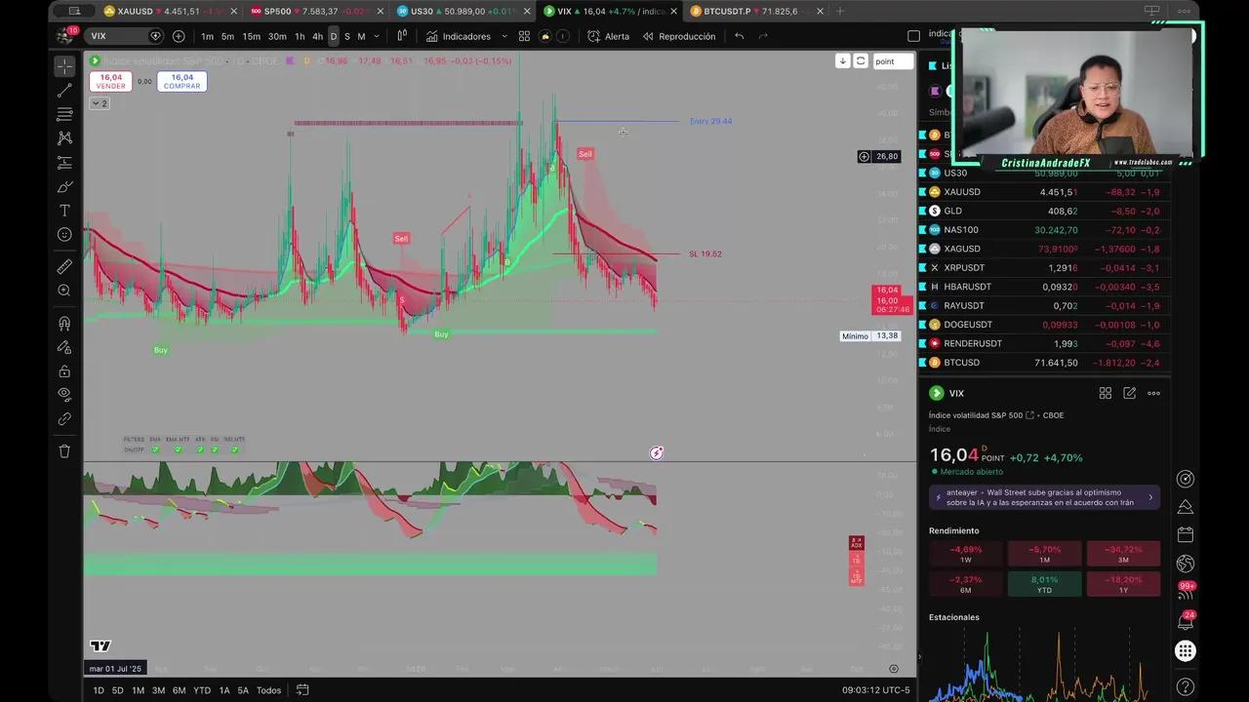This screenshot has width=1249, height=702.
Task: Click the add symbol plus button
Action: click(179, 36)
